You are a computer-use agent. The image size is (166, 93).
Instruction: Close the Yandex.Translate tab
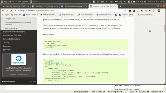tap(29, 6)
